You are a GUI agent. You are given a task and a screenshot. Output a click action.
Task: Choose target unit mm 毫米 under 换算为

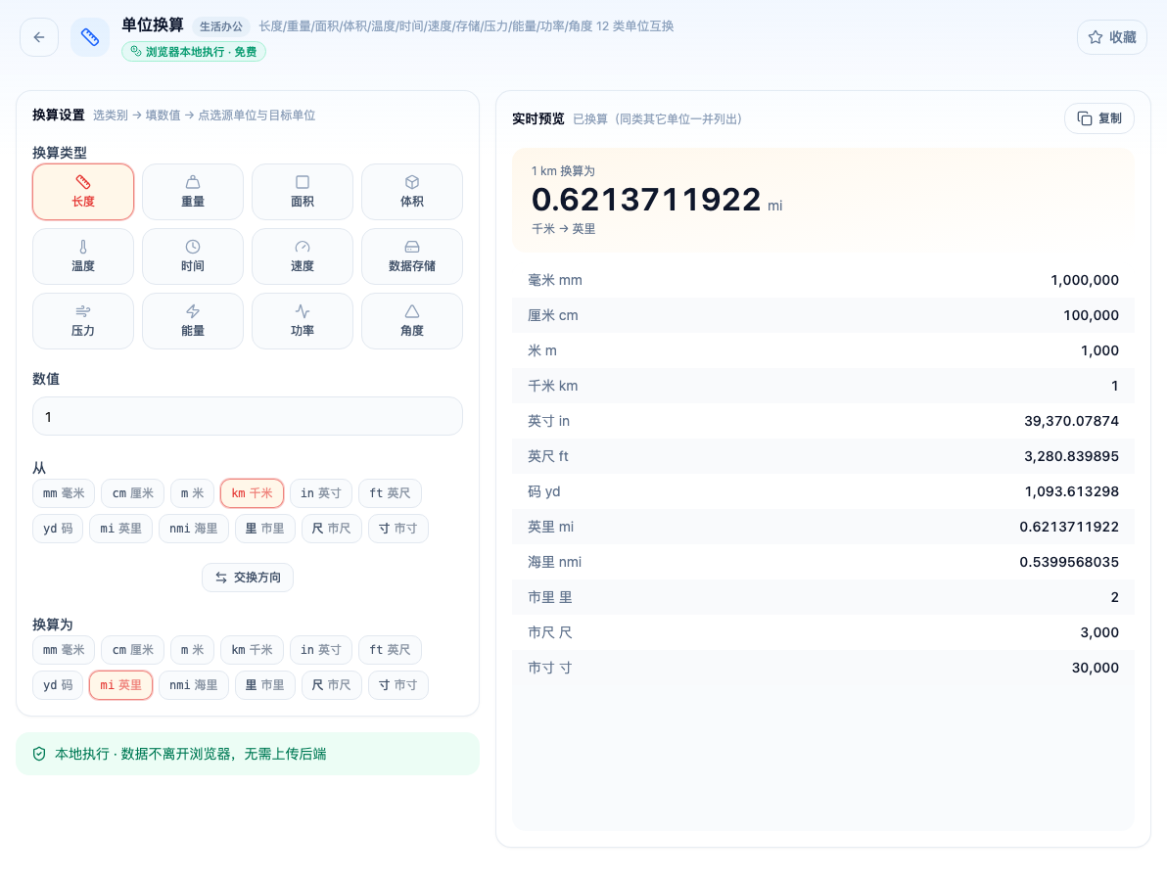(64, 650)
